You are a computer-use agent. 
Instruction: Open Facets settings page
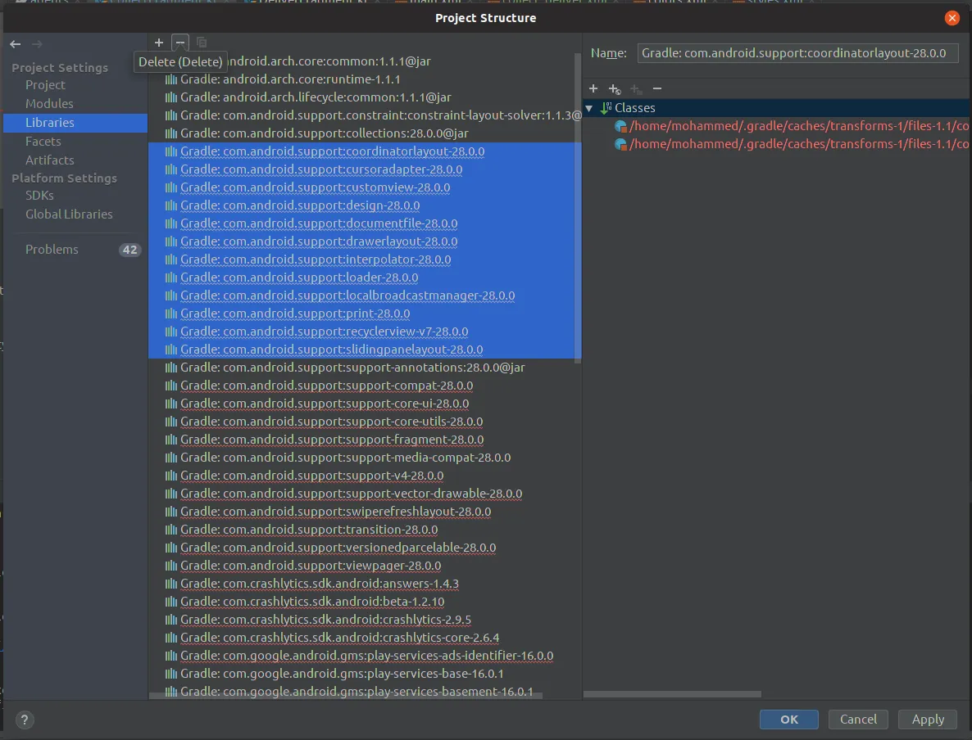coord(43,141)
